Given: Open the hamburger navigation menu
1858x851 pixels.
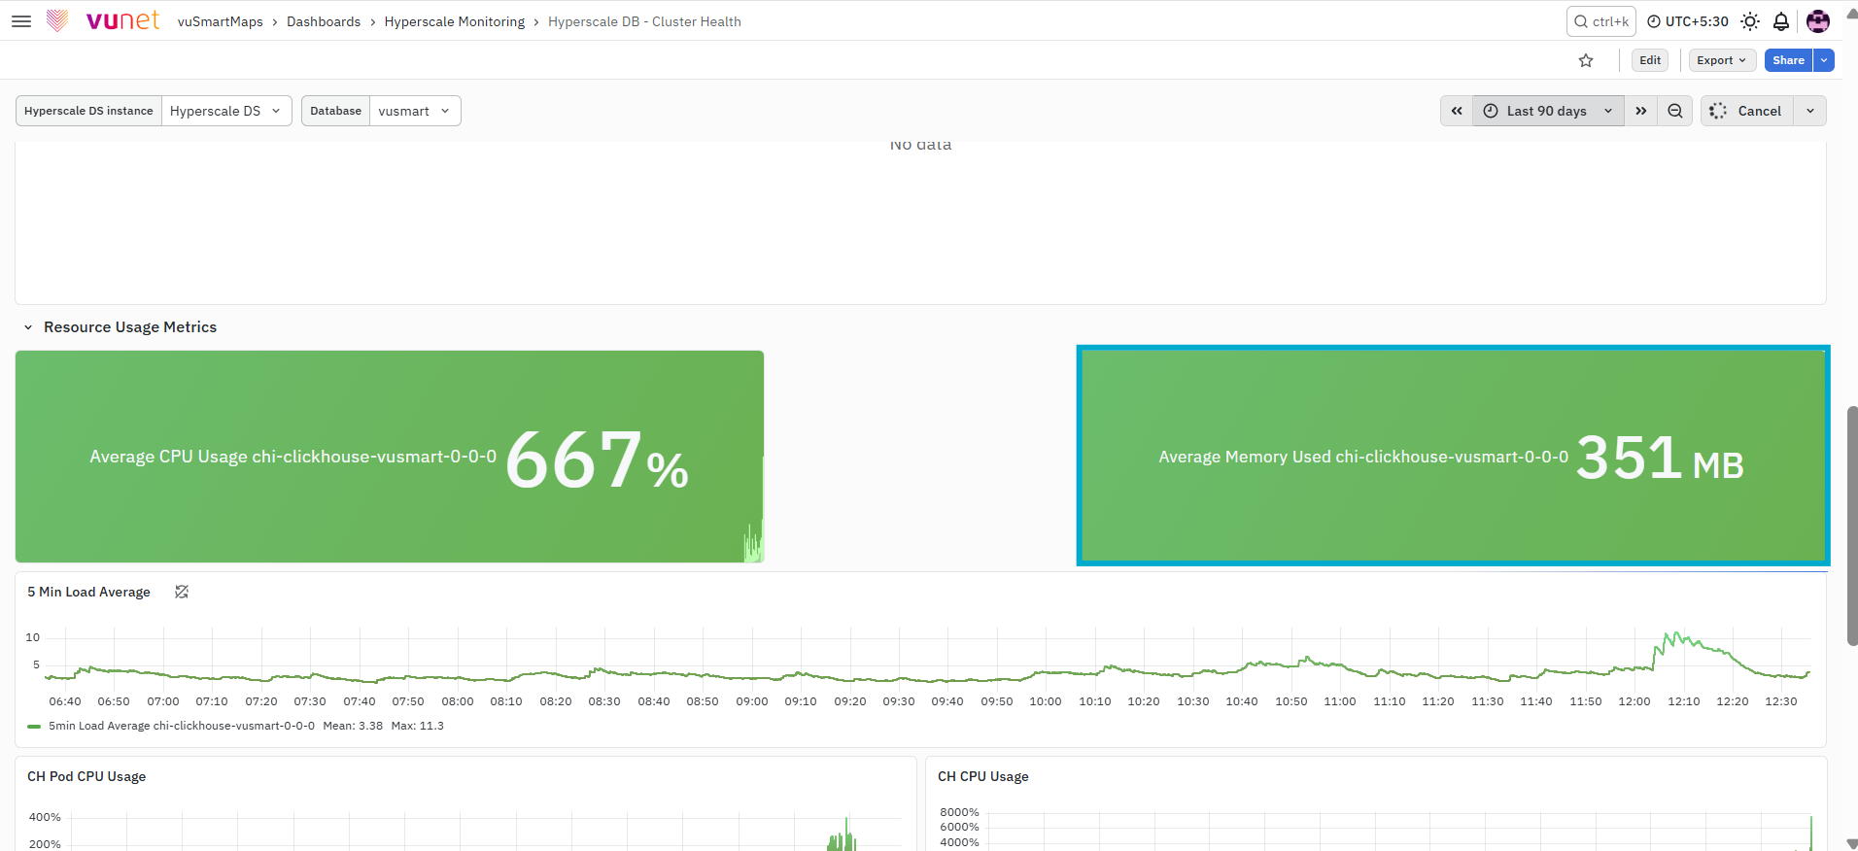Looking at the screenshot, I should click(x=21, y=21).
